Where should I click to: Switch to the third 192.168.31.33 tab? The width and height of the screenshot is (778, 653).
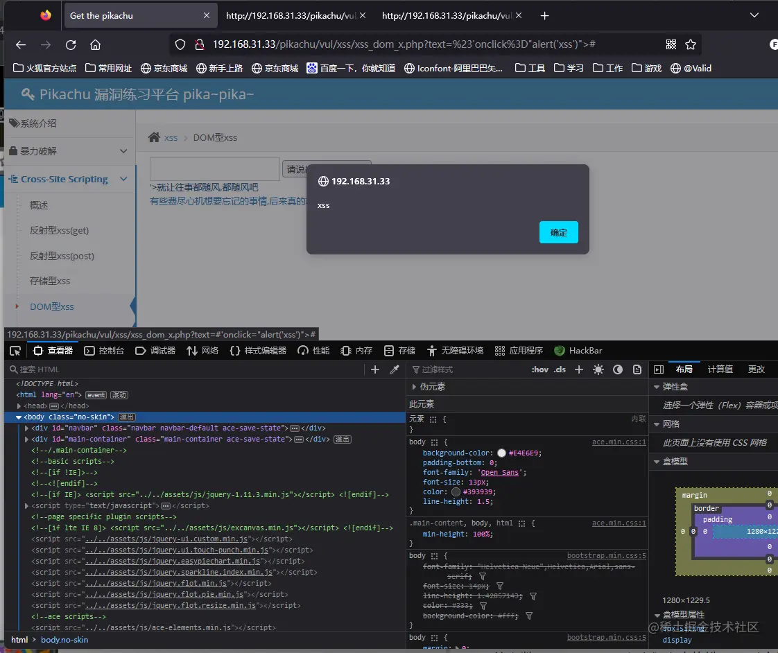coord(447,15)
